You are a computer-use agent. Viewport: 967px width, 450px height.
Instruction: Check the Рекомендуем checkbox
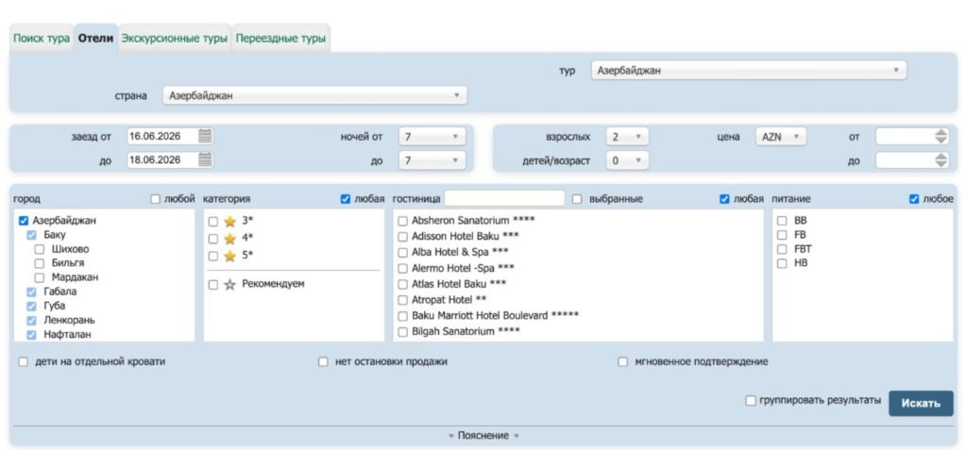[x=213, y=285]
